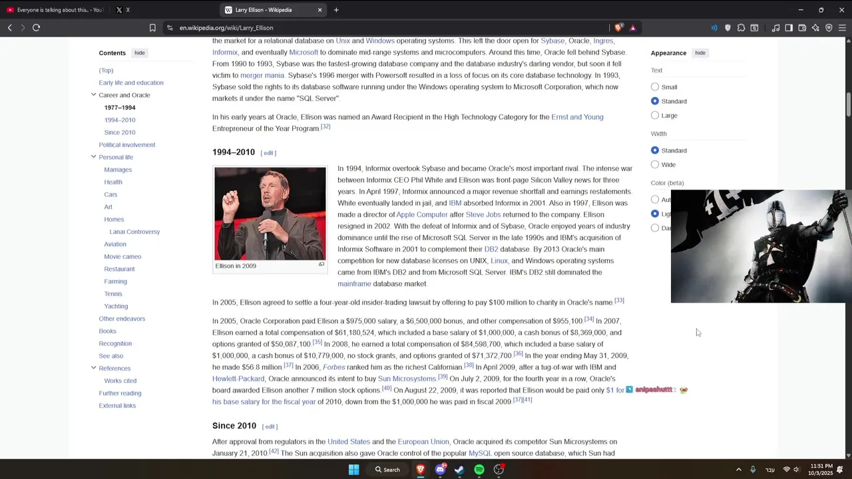Jump to 1994–2010 in contents

[120, 120]
